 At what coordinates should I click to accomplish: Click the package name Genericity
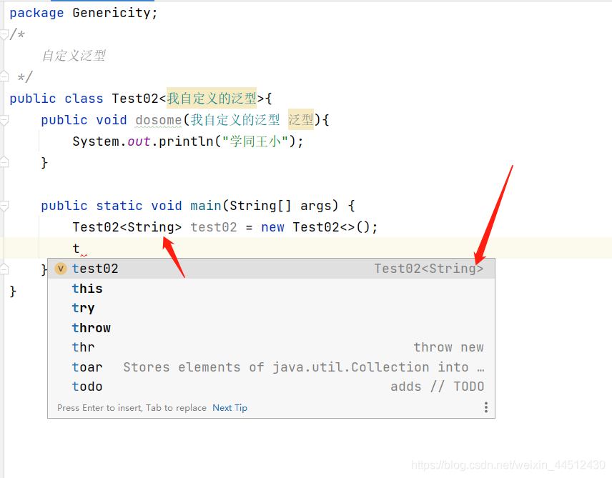112,13
